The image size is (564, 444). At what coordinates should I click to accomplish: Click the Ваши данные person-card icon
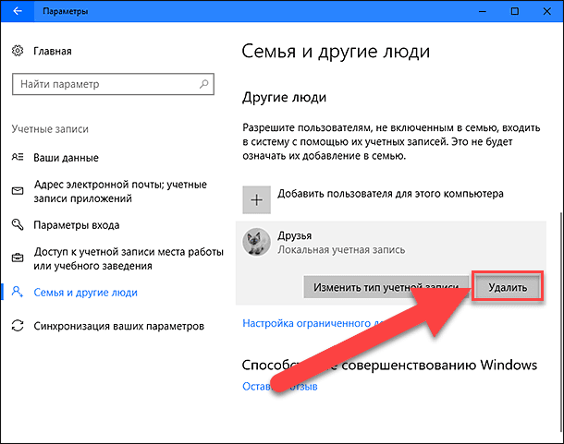coord(18,157)
